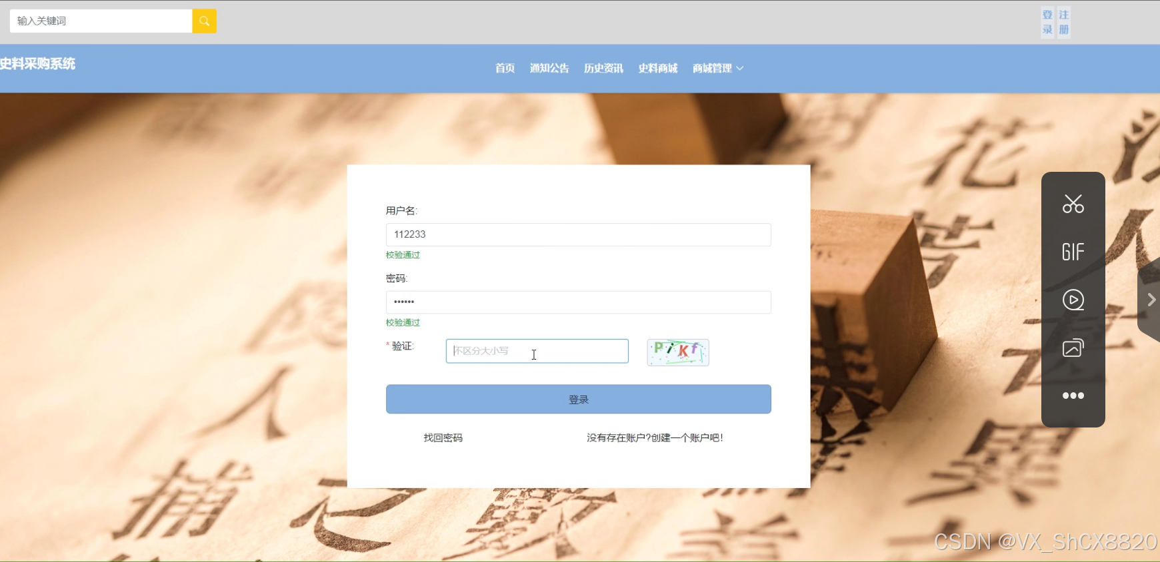Click the yellow search magnifier button
The width and height of the screenshot is (1160, 562).
[x=204, y=21]
